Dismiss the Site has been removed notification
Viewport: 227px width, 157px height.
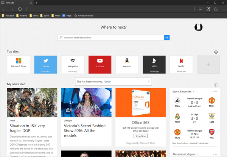point(149,82)
